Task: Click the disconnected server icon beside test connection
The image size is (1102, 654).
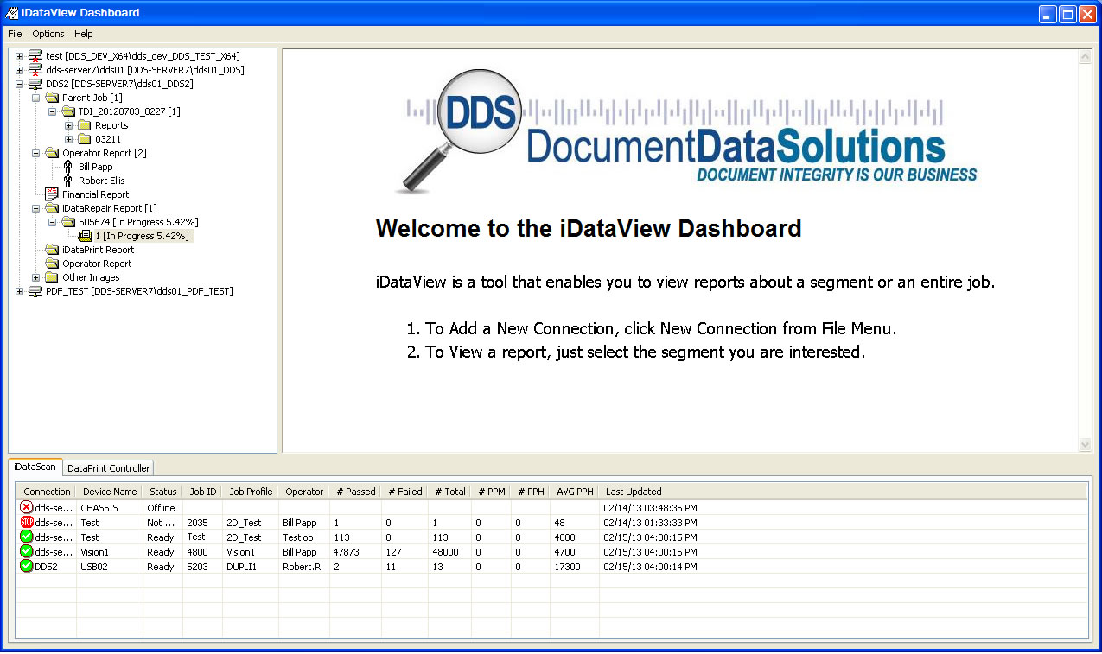Action: [35, 56]
